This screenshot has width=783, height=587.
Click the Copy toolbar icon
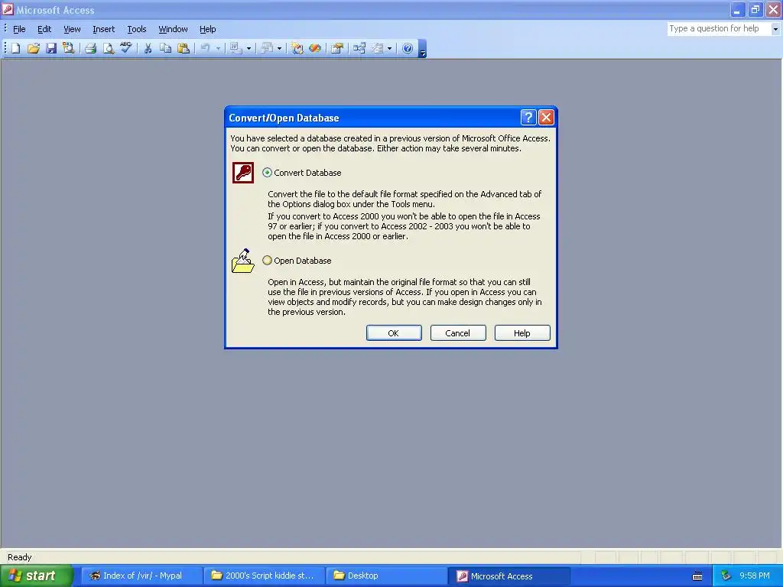(165, 48)
